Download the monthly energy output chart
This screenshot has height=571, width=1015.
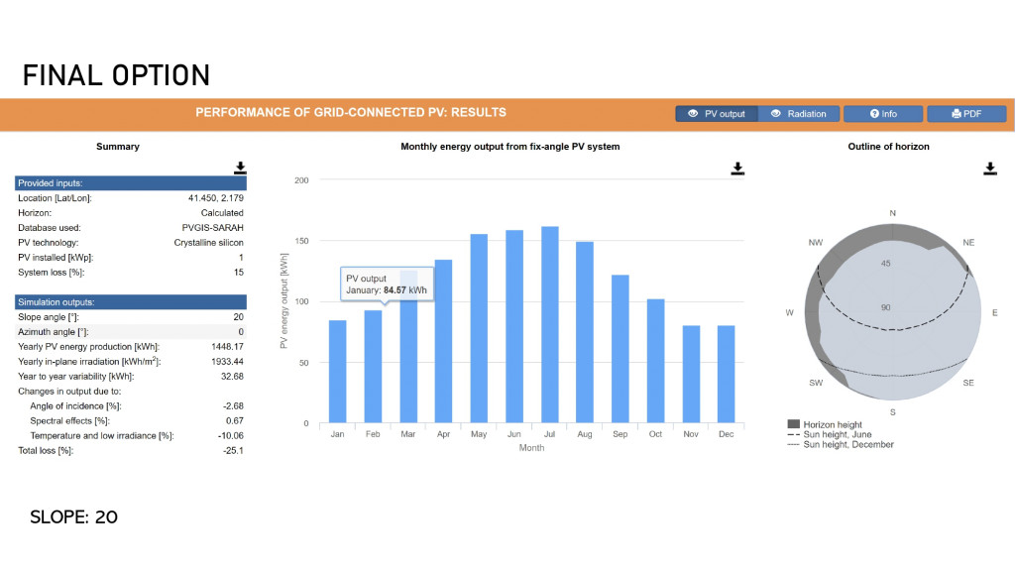click(737, 169)
